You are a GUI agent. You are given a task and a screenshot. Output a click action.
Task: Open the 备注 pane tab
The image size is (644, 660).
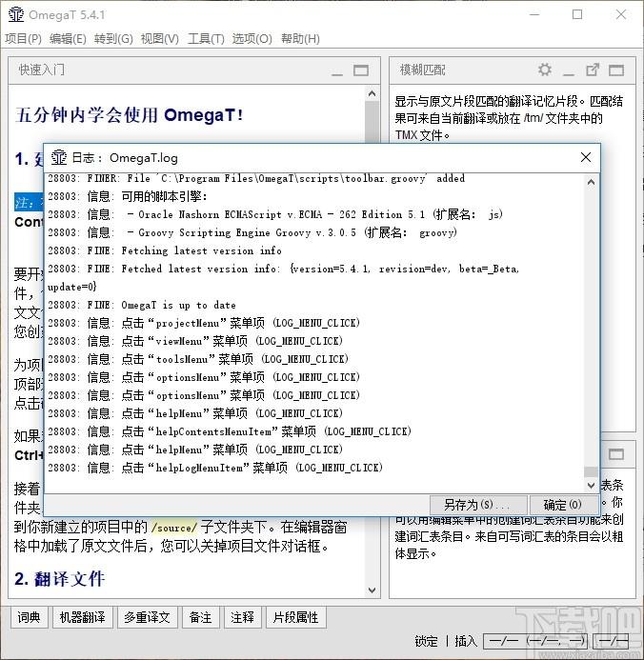pyautogui.click(x=201, y=617)
